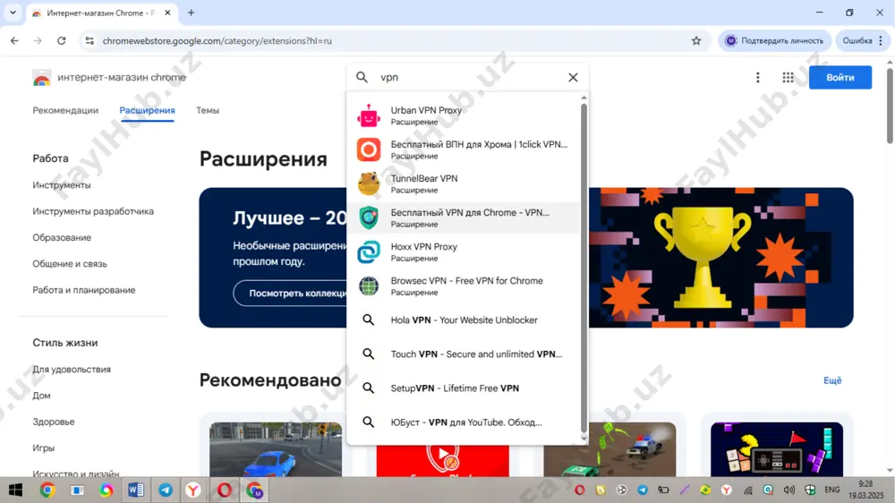Open the Рекомендации tab

(65, 110)
